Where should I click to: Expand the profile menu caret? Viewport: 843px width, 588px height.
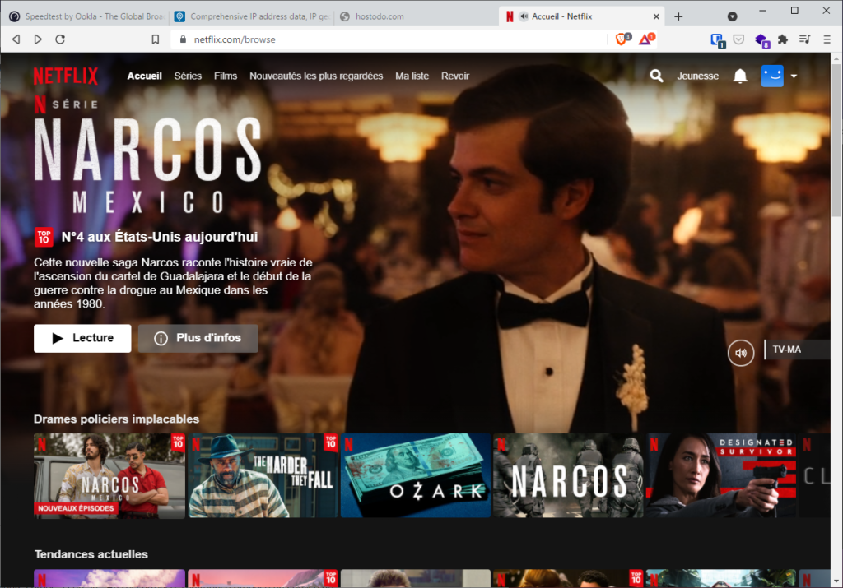tap(794, 76)
